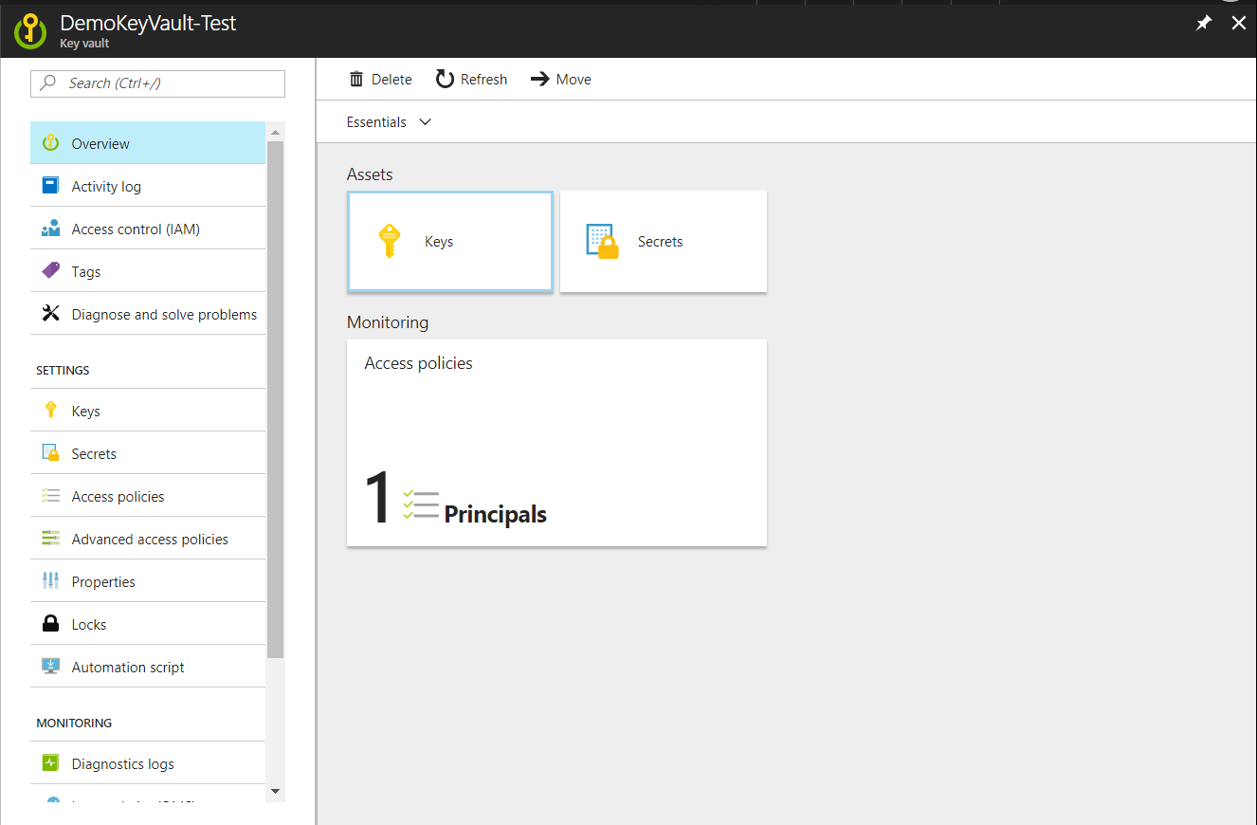Open the Overview menu item
The width and height of the screenshot is (1257, 825).
tap(148, 143)
